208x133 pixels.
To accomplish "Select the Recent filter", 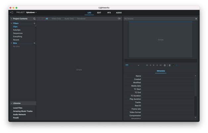I will point(16,40).
